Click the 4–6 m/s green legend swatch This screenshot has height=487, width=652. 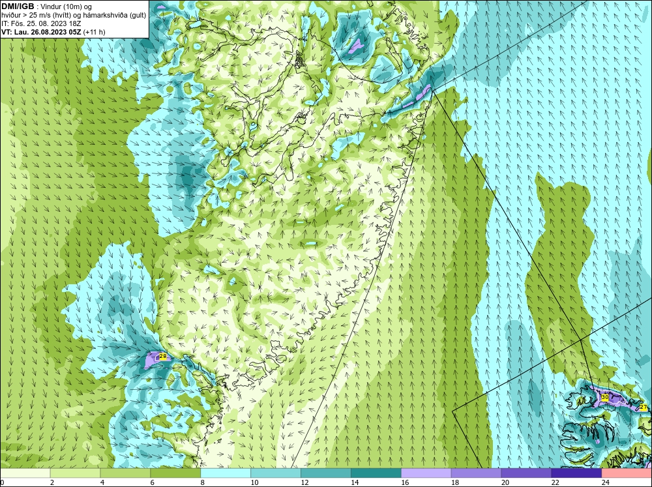pos(125,473)
